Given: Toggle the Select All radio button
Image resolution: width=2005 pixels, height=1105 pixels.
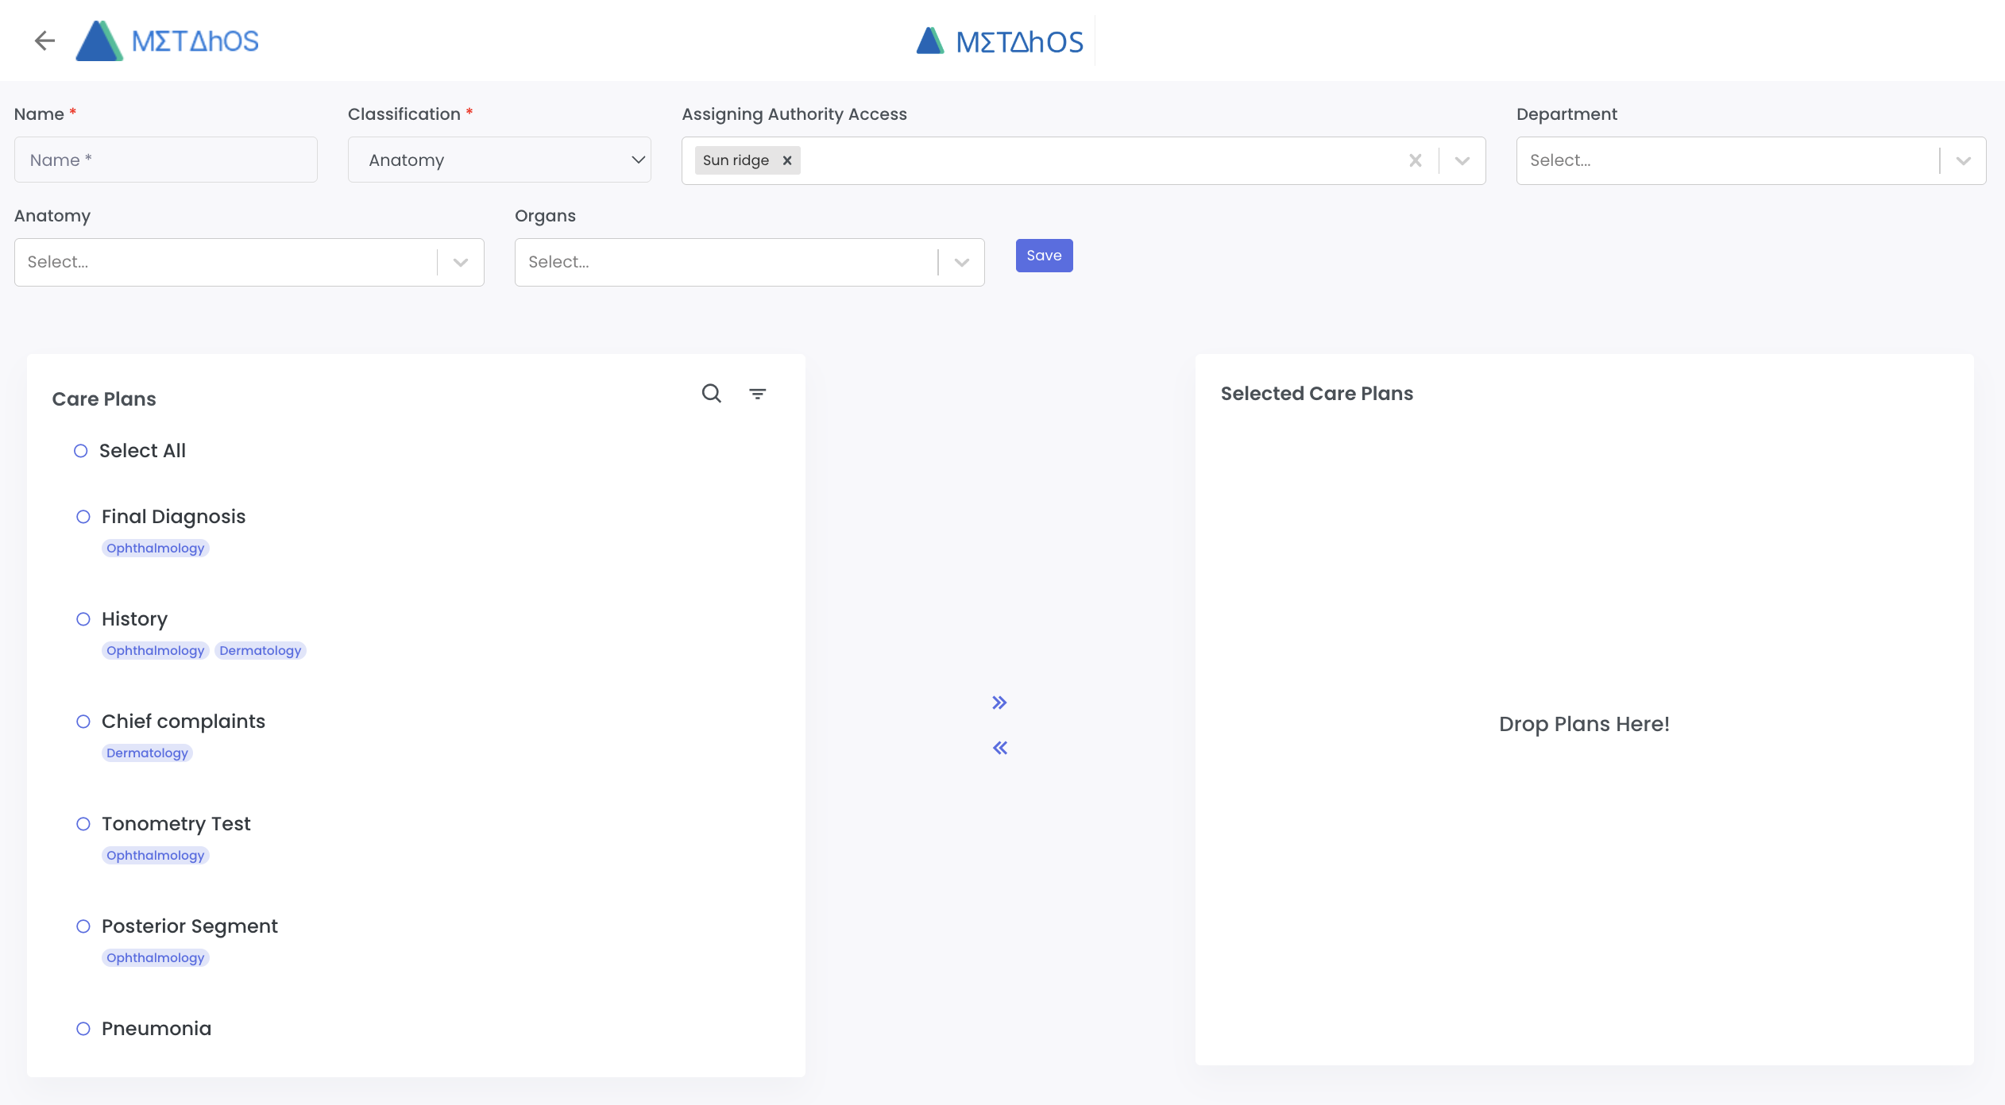Looking at the screenshot, I should [x=81, y=451].
